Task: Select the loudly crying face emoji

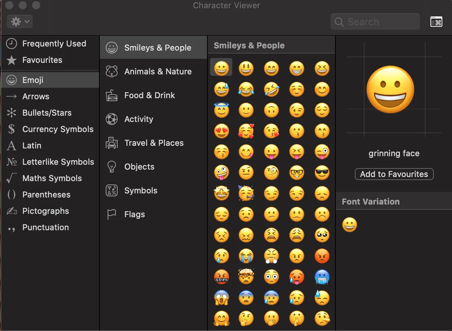Action: coord(246,256)
